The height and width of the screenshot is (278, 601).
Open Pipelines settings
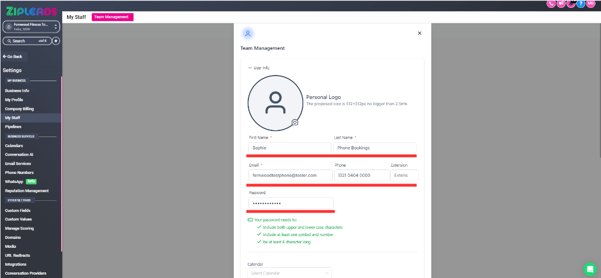(x=13, y=126)
